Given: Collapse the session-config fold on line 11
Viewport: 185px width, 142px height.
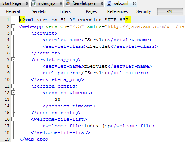Looking at the screenshot, I should point(13,86).
